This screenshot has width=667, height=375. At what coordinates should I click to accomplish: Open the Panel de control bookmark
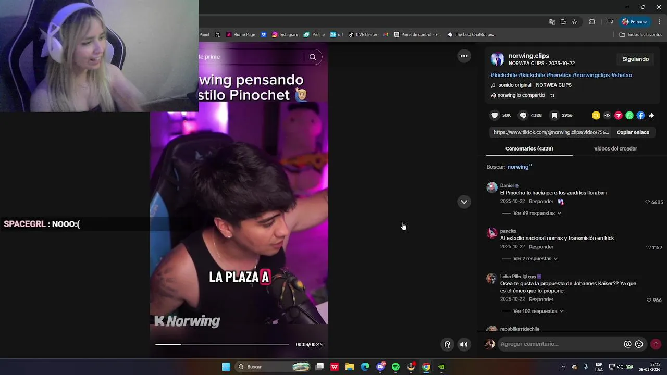[x=417, y=35]
